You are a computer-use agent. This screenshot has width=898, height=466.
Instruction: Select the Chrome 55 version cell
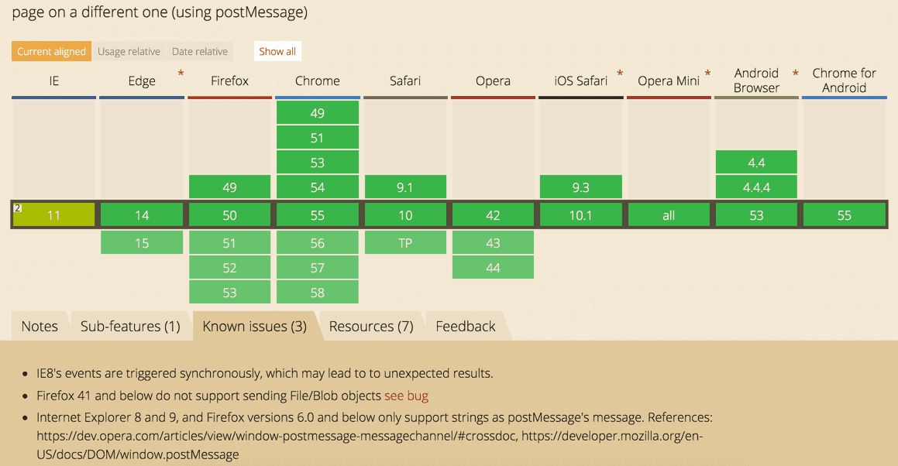tap(318, 215)
